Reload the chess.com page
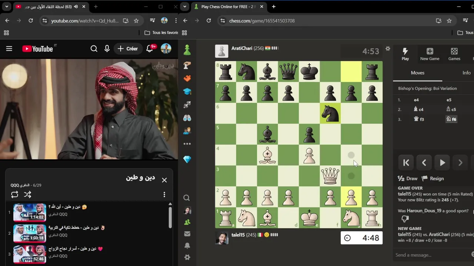The width and height of the screenshot is (474, 266). 209,21
